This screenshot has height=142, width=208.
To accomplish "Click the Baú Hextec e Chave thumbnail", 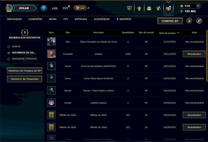I will 51,91.
